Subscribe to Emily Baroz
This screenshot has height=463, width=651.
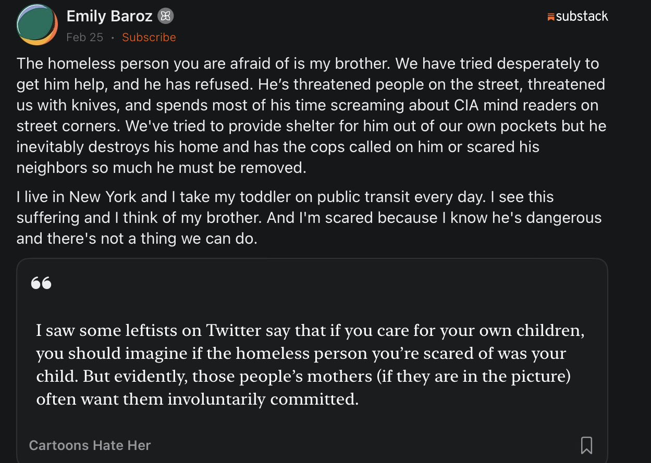tap(149, 37)
